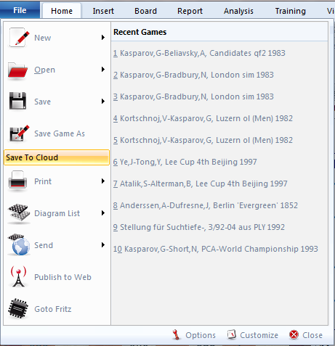Open the File tab

tap(20, 10)
